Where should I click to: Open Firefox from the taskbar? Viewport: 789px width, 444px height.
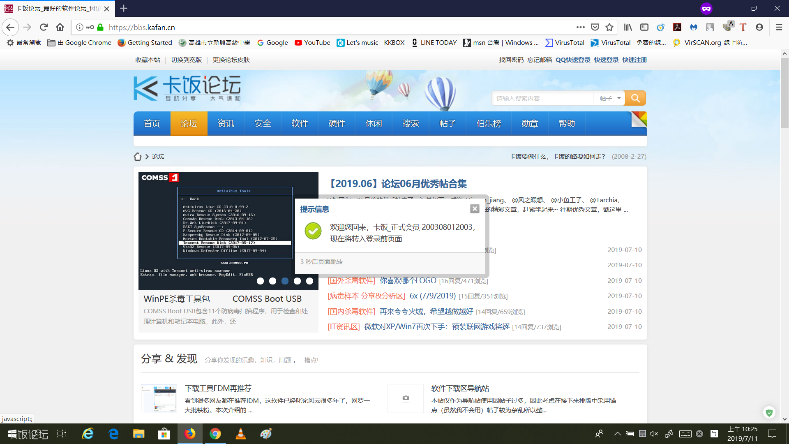[x=190, y=434]
